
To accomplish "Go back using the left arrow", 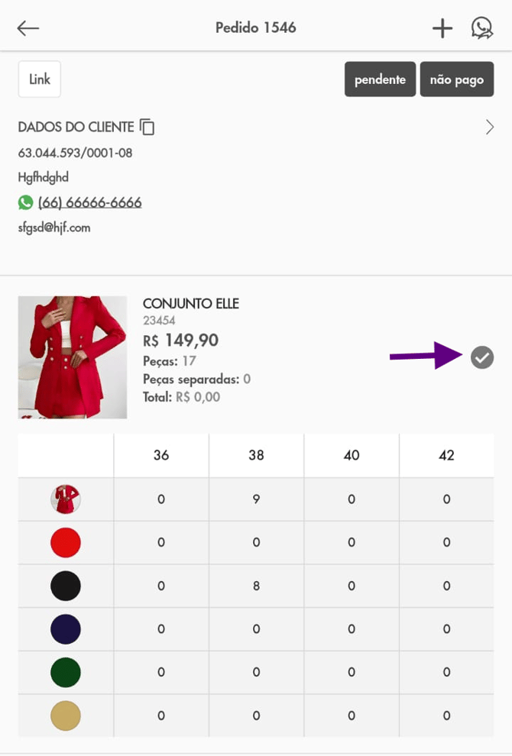I will coord(28,28).
